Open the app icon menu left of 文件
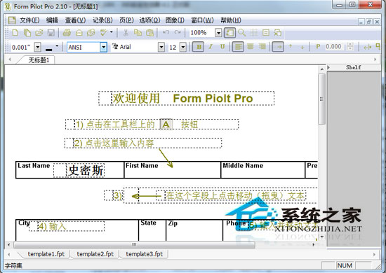This screenshot has width=386, height=273. [x=12, y=20]
